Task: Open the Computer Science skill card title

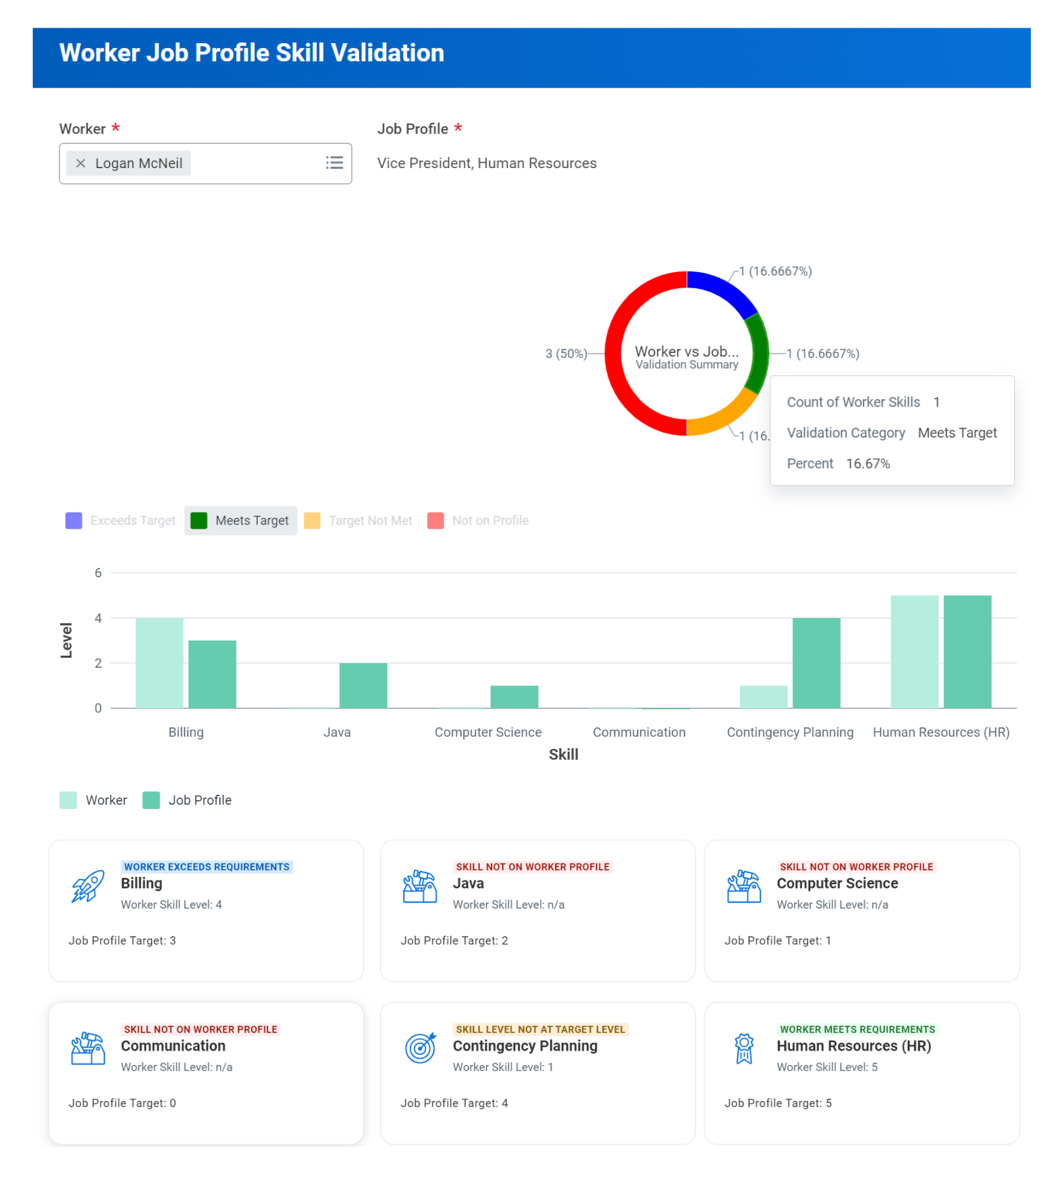Action: coord(837,883)
